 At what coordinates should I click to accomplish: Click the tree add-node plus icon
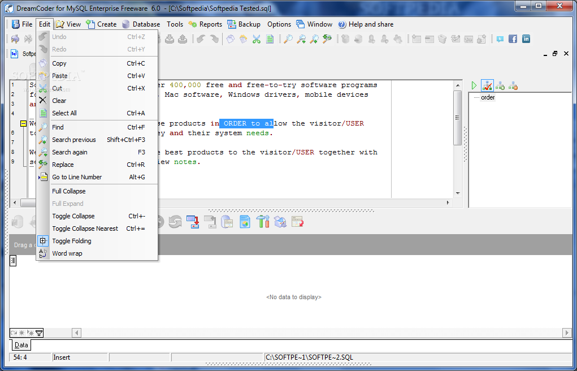click(500, 86)
